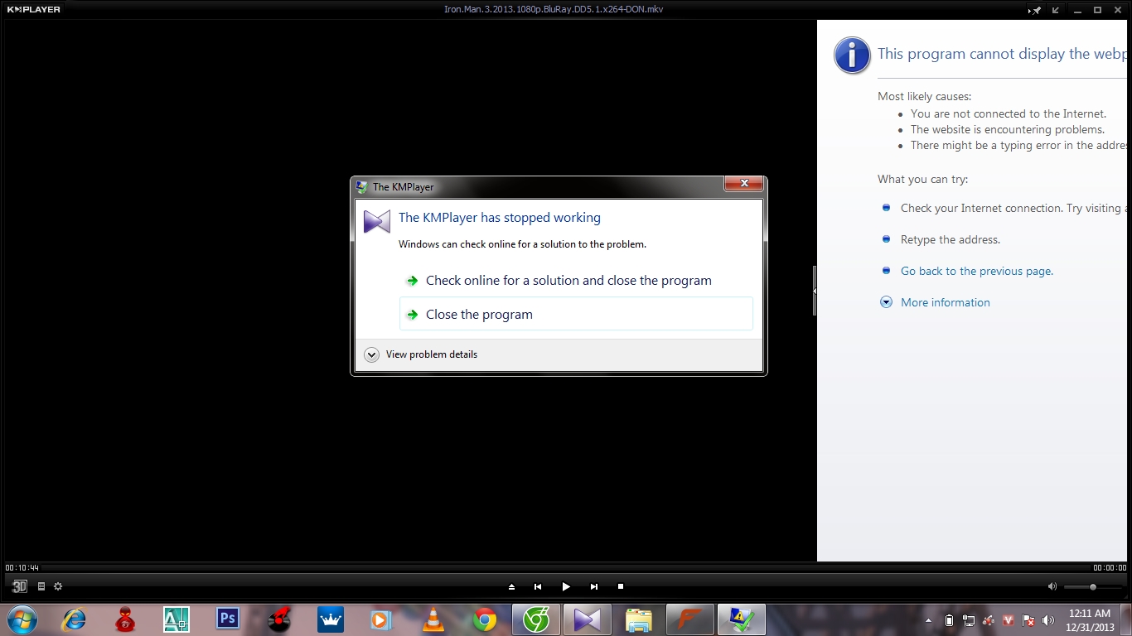Click the More information chevron icon
This screenshot has height=636, width=1132.
click(886, 302)
